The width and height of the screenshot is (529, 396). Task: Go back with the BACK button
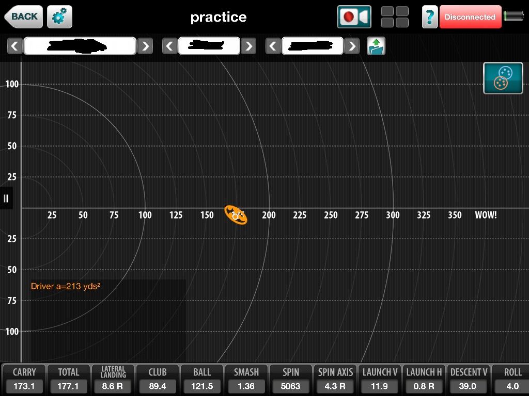pos(24,16)
